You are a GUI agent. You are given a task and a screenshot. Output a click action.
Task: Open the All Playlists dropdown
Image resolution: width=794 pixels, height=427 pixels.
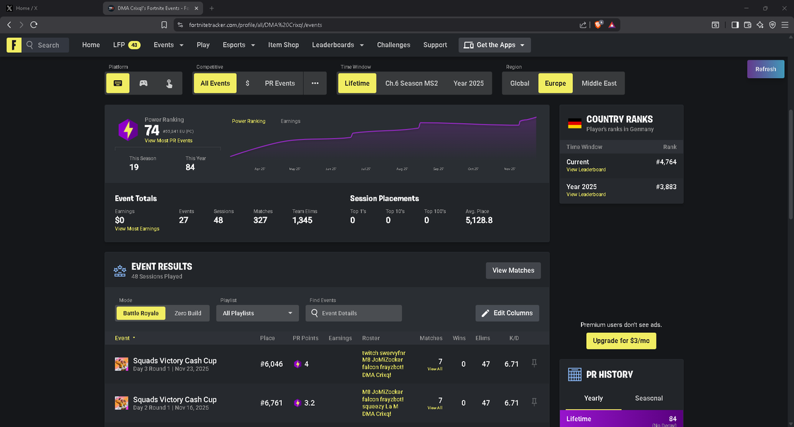(x=258, y=313)
